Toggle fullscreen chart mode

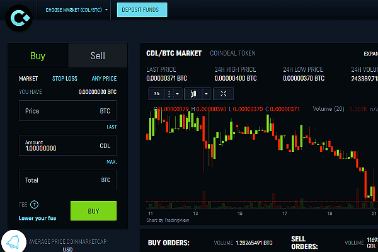click(224, 94)
